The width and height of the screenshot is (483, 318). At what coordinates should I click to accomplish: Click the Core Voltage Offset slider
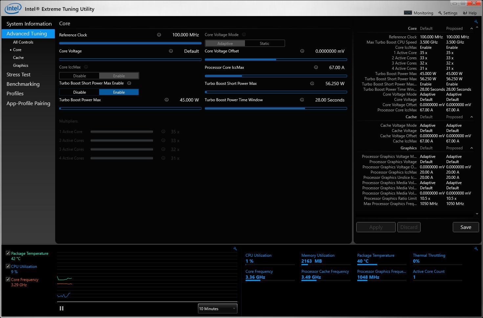(276, 60)
